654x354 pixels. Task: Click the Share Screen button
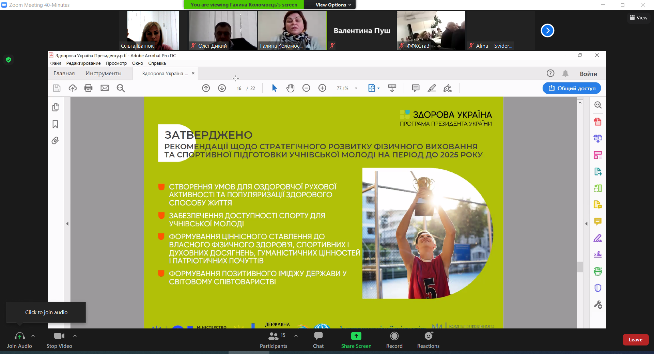(356, 340)
